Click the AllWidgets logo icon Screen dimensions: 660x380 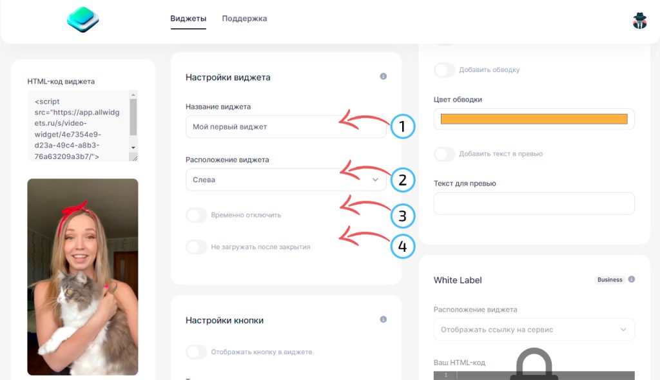pos(83,19)
